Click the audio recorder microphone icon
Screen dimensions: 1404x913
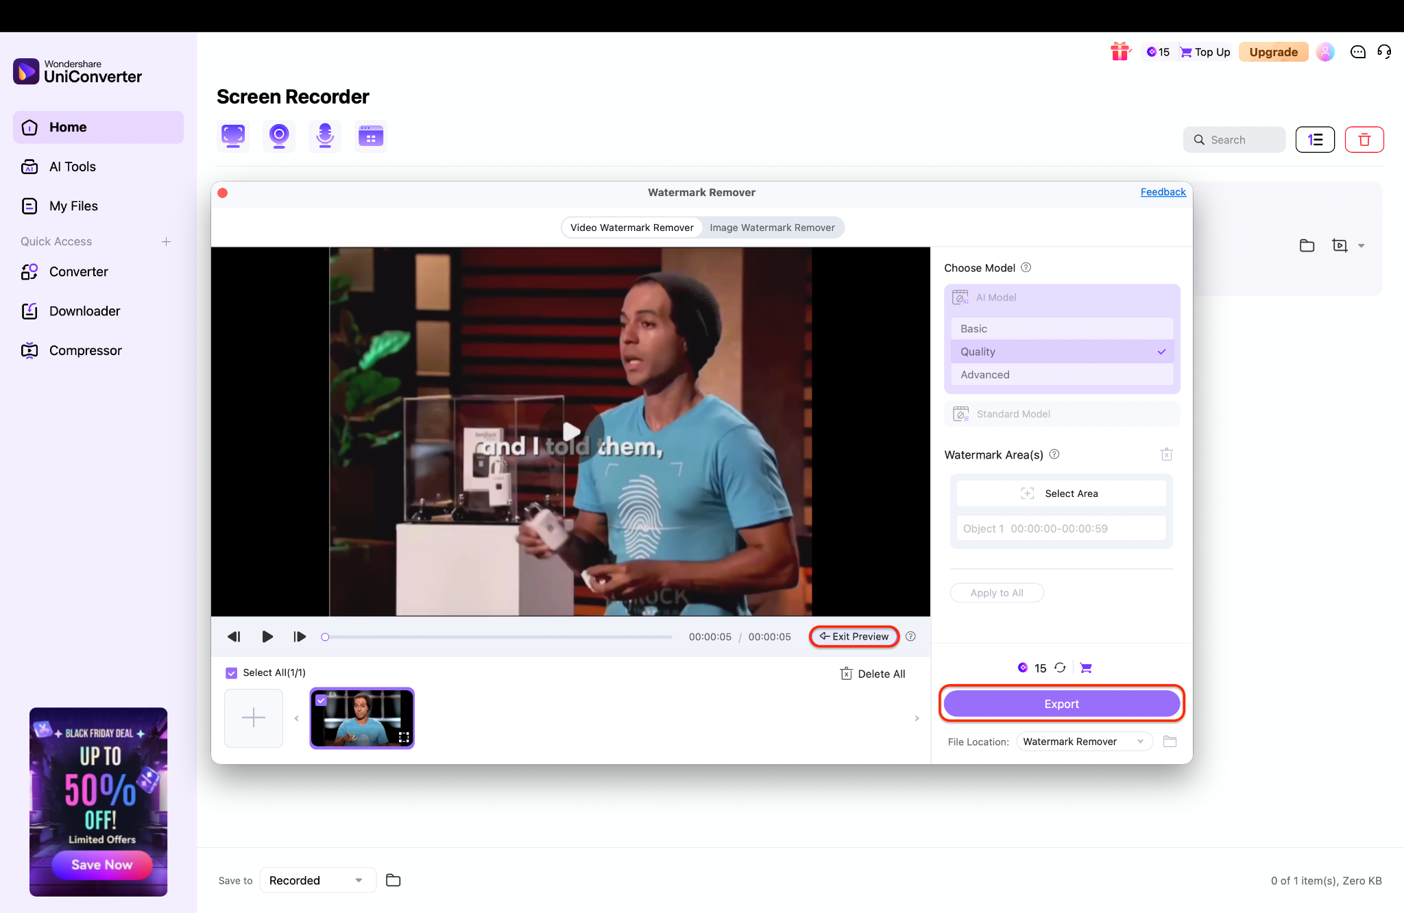click(324, 136)
